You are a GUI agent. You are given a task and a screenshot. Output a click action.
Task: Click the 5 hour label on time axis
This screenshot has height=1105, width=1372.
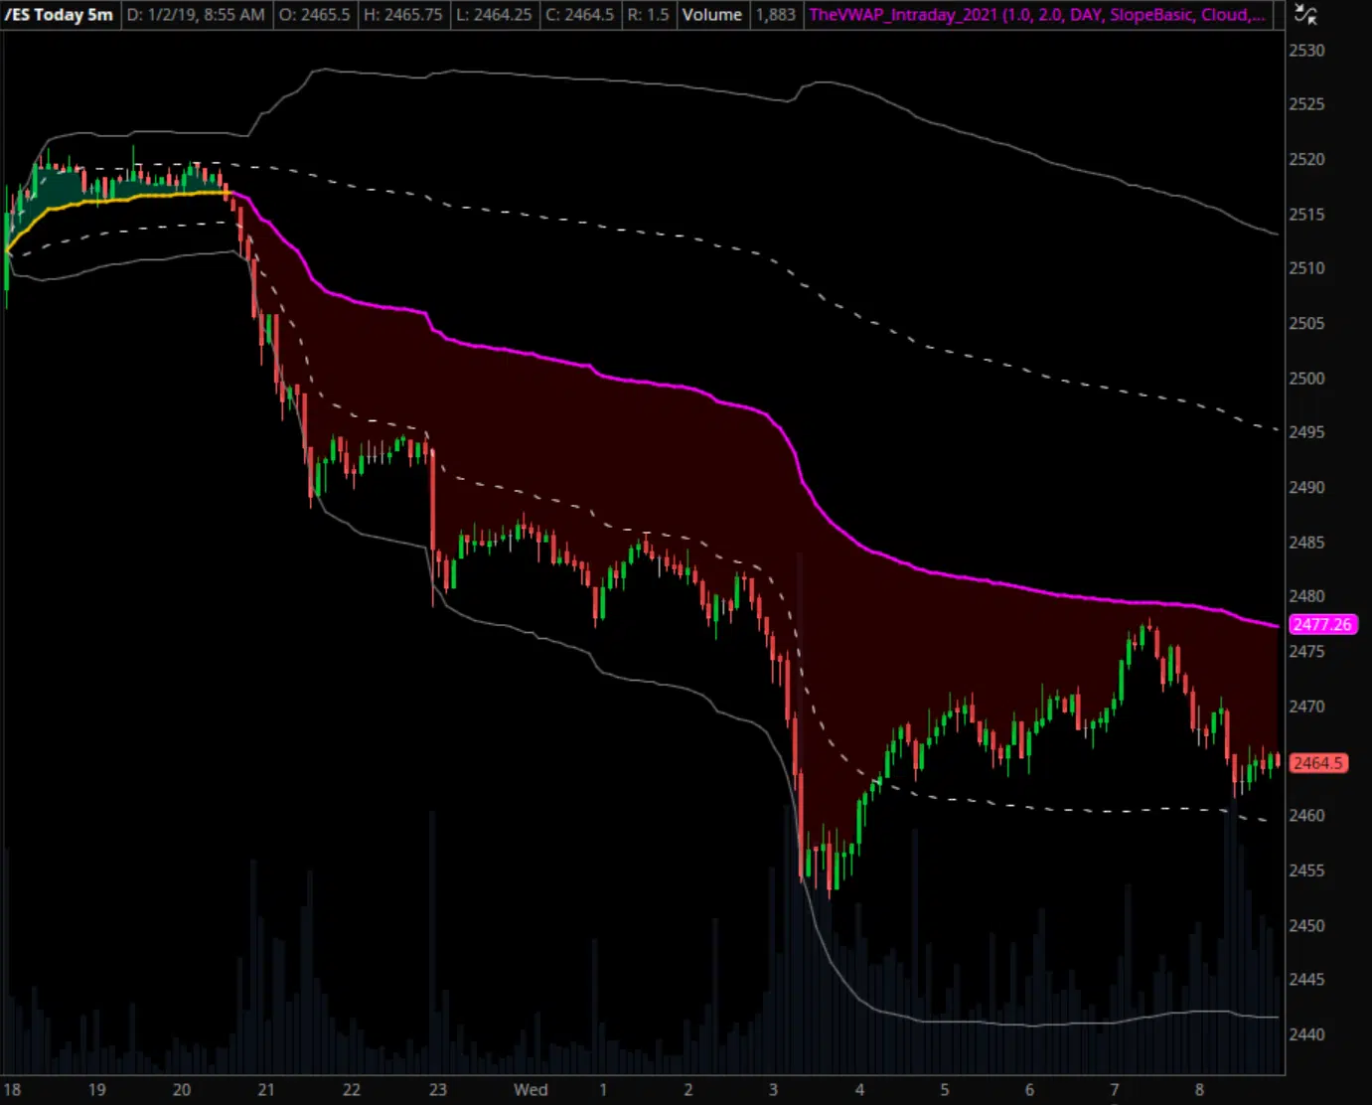(945, 1090)
